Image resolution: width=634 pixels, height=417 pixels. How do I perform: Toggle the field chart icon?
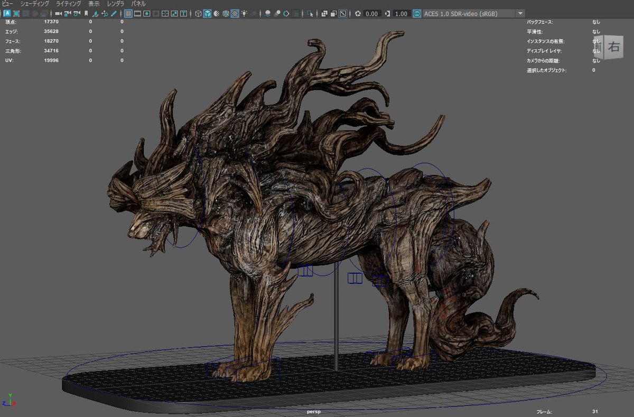165,13
